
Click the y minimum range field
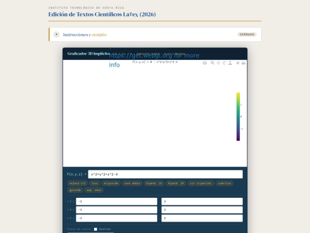pos(117,209)
